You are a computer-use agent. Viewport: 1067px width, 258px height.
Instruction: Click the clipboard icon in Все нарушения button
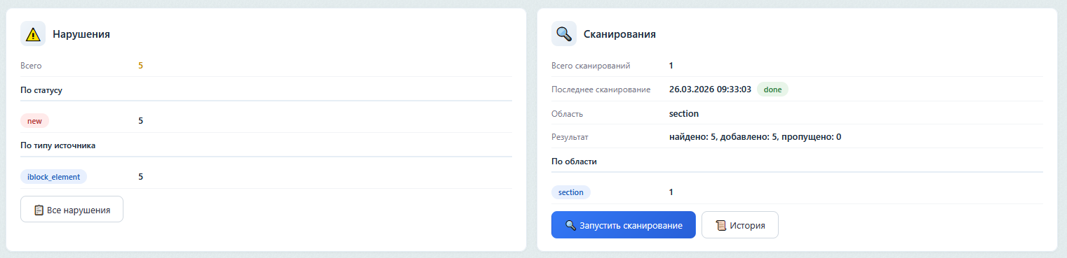click(x=39, y=210)
